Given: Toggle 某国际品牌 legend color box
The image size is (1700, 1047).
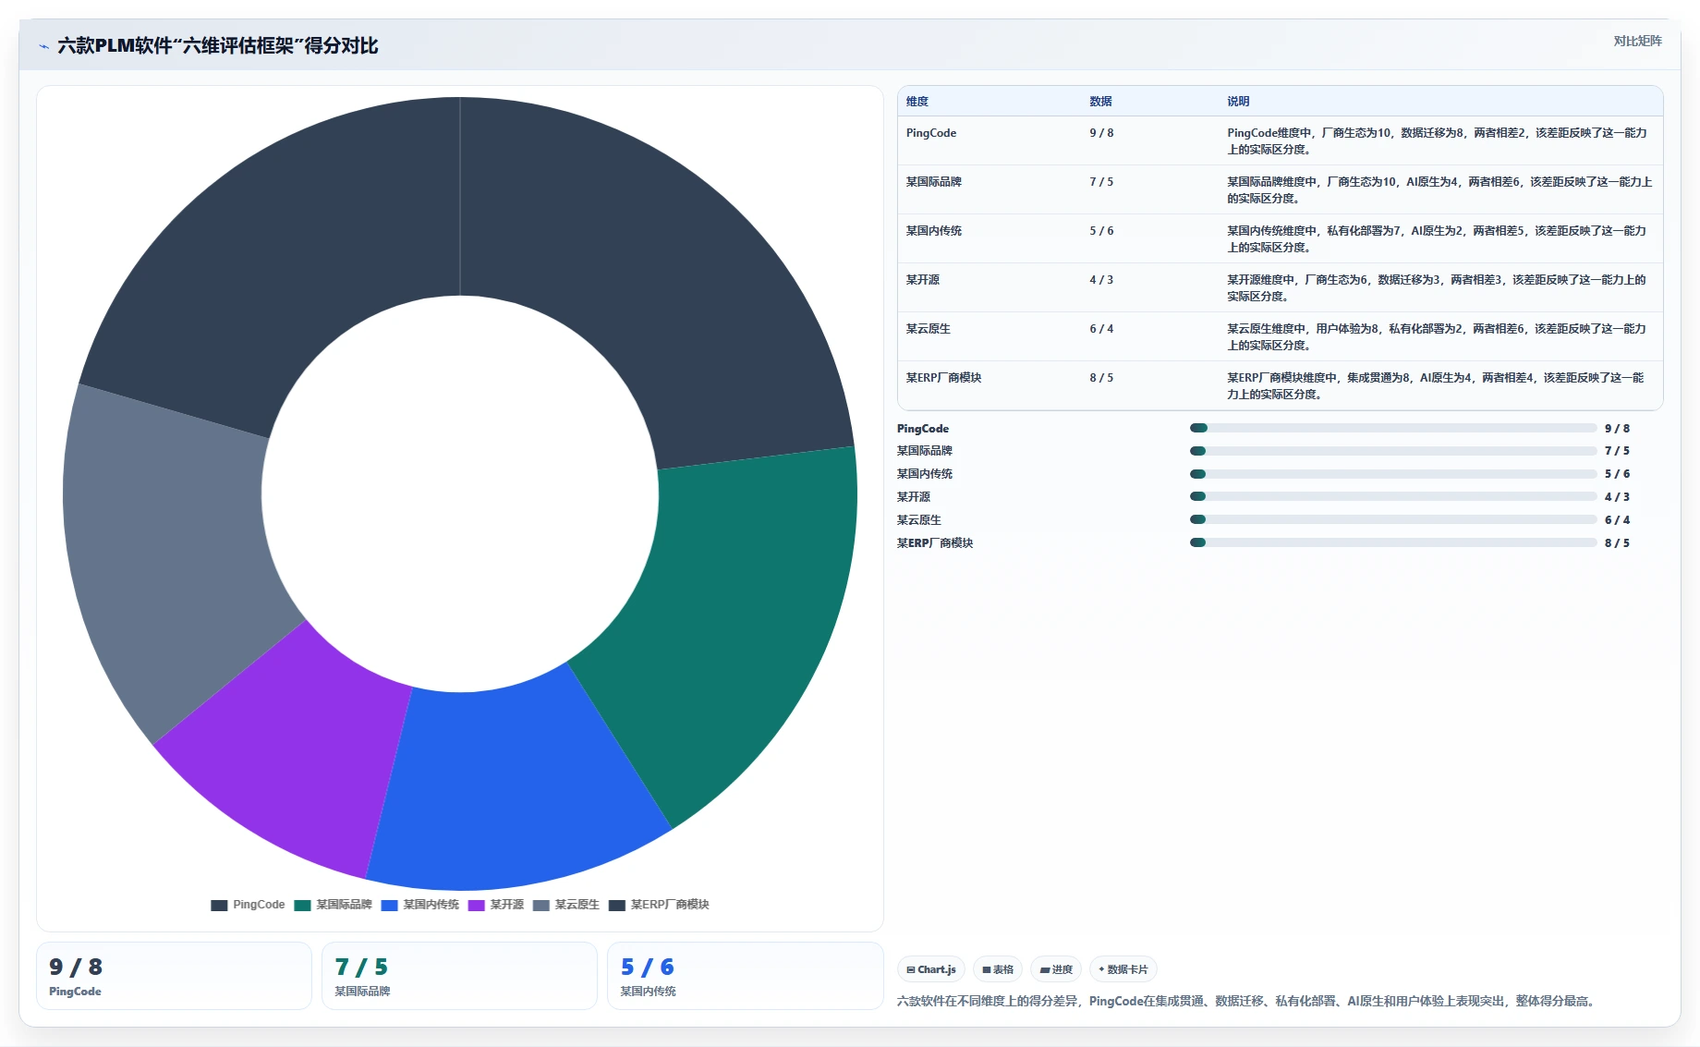Looking at the screenshot, I should pos(302,906).
